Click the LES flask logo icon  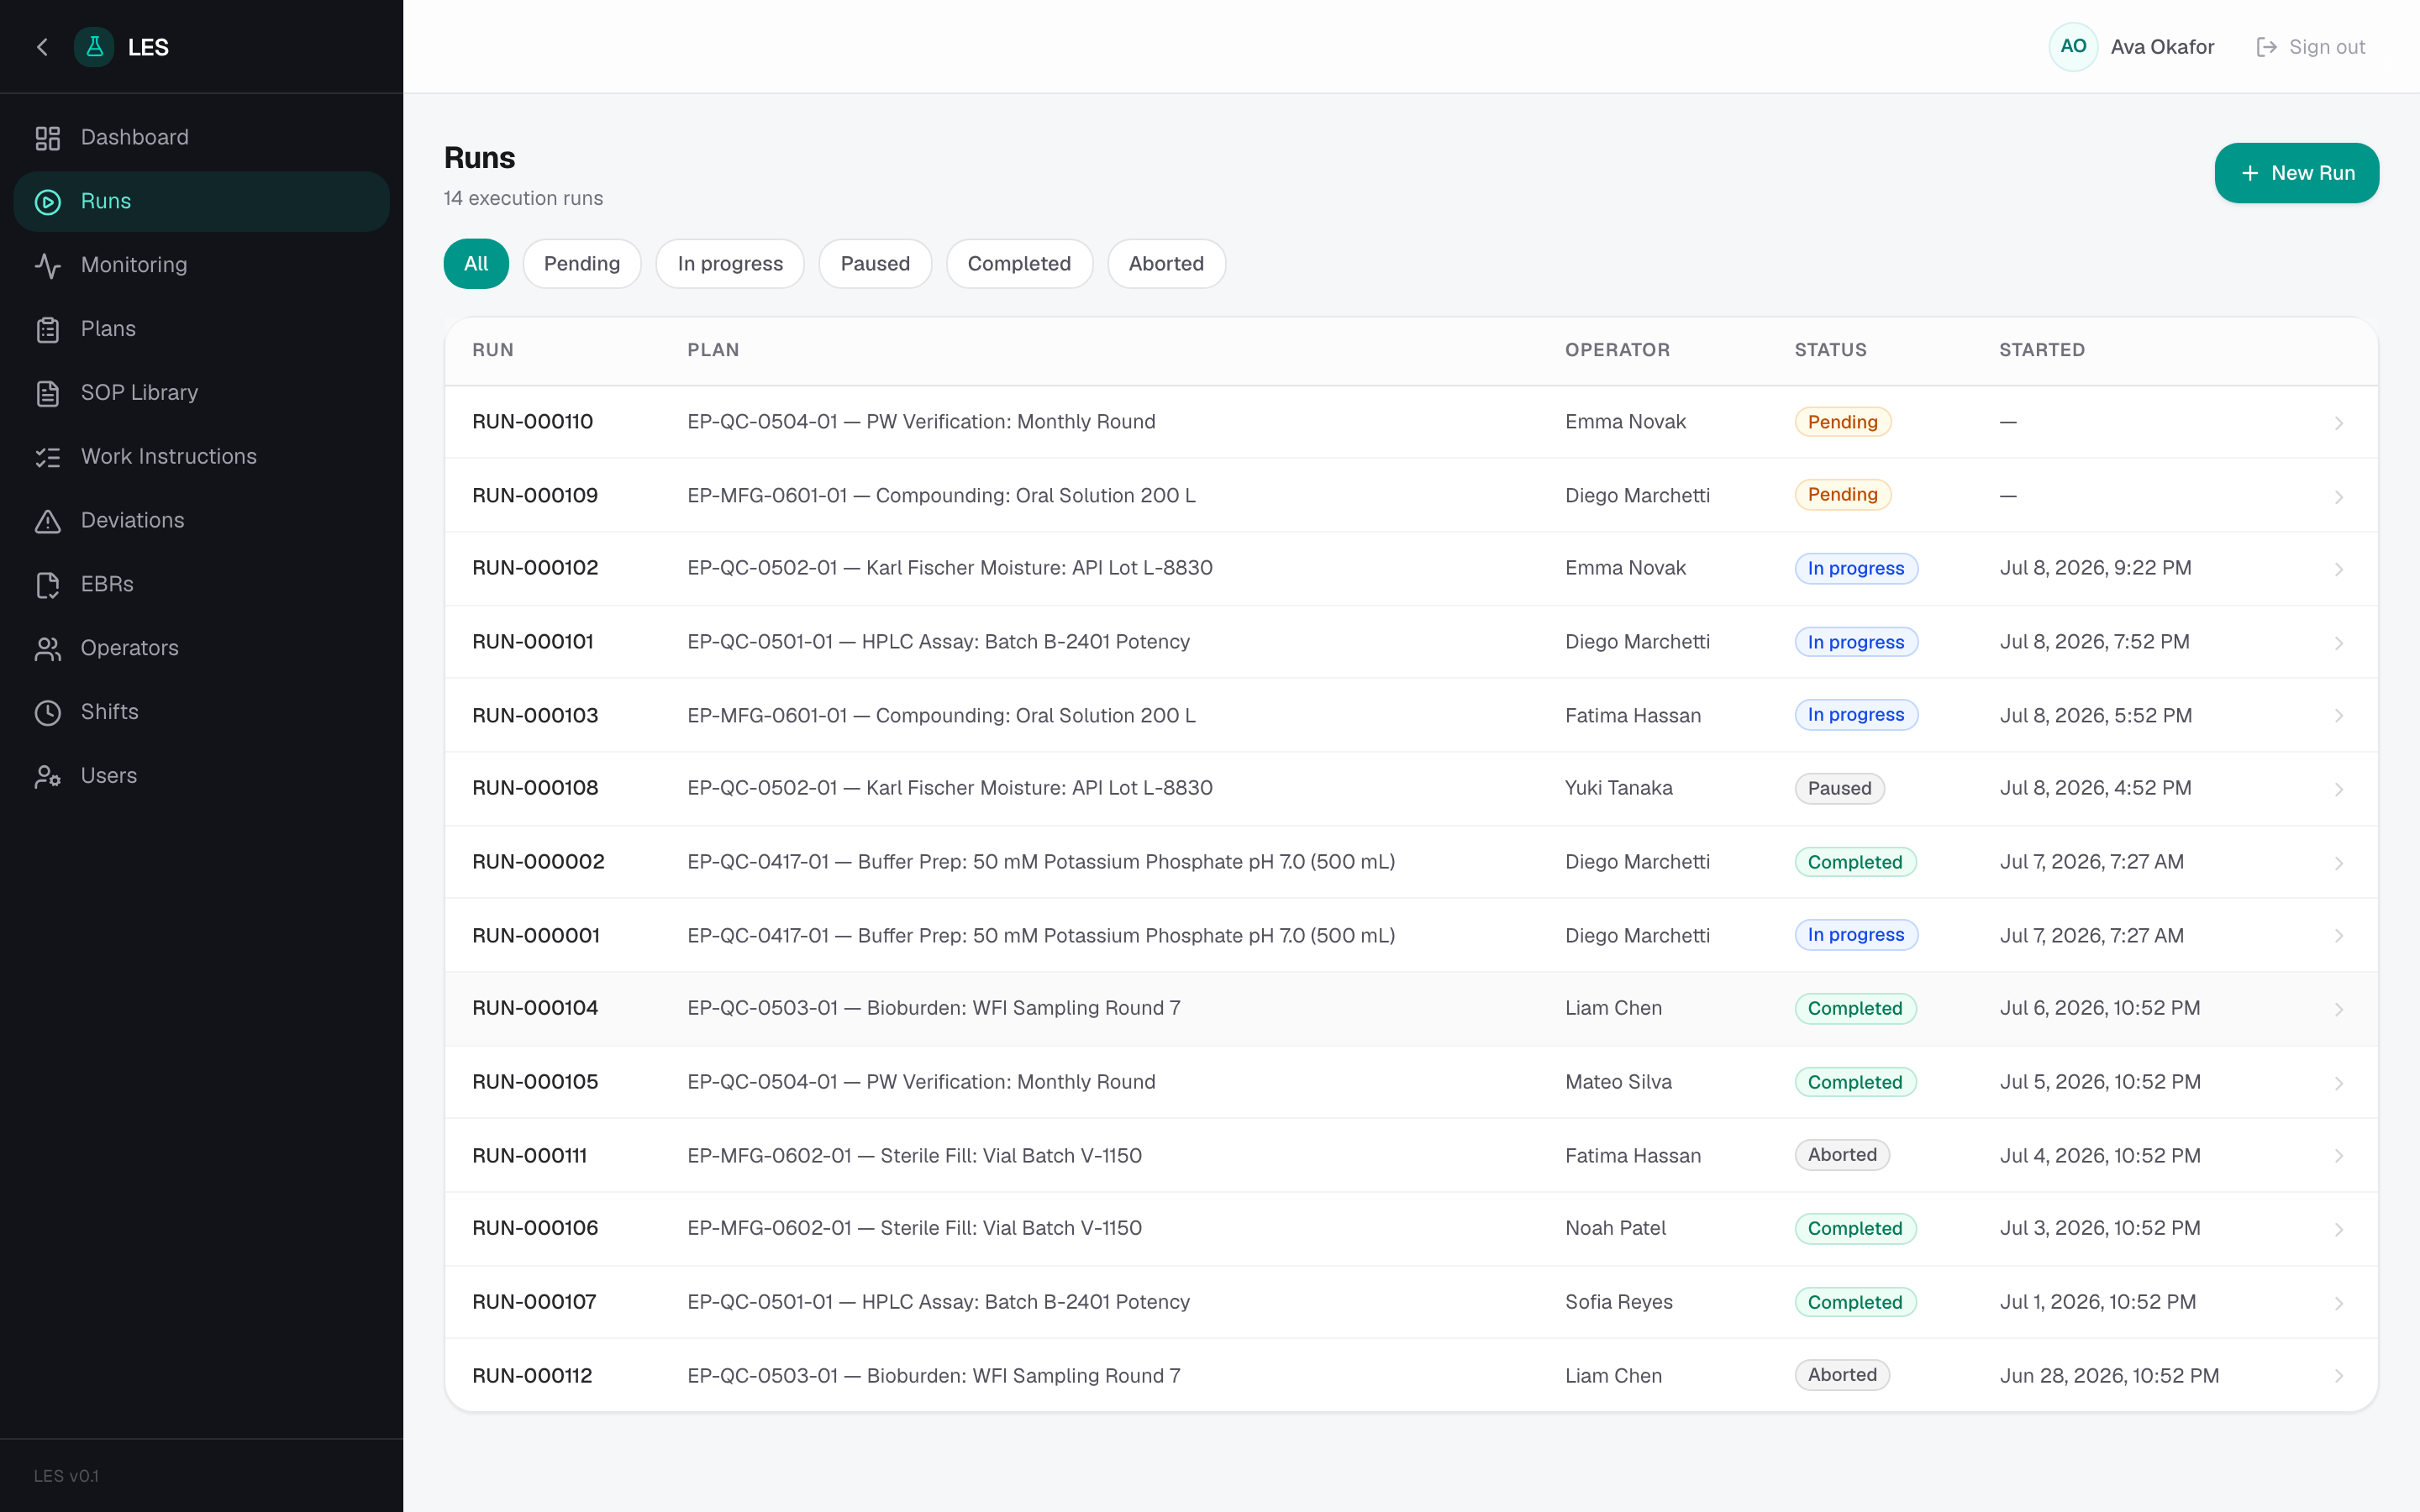pos(94,47)
